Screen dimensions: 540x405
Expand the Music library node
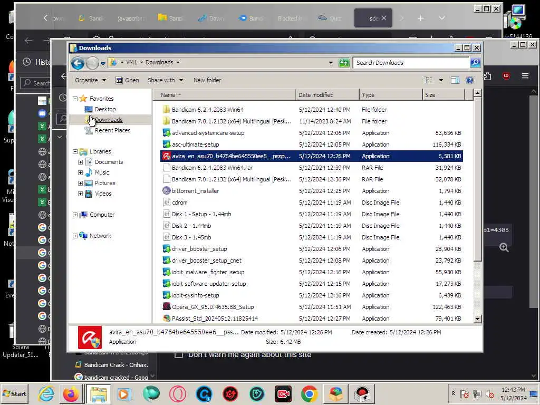click(80, 172)
